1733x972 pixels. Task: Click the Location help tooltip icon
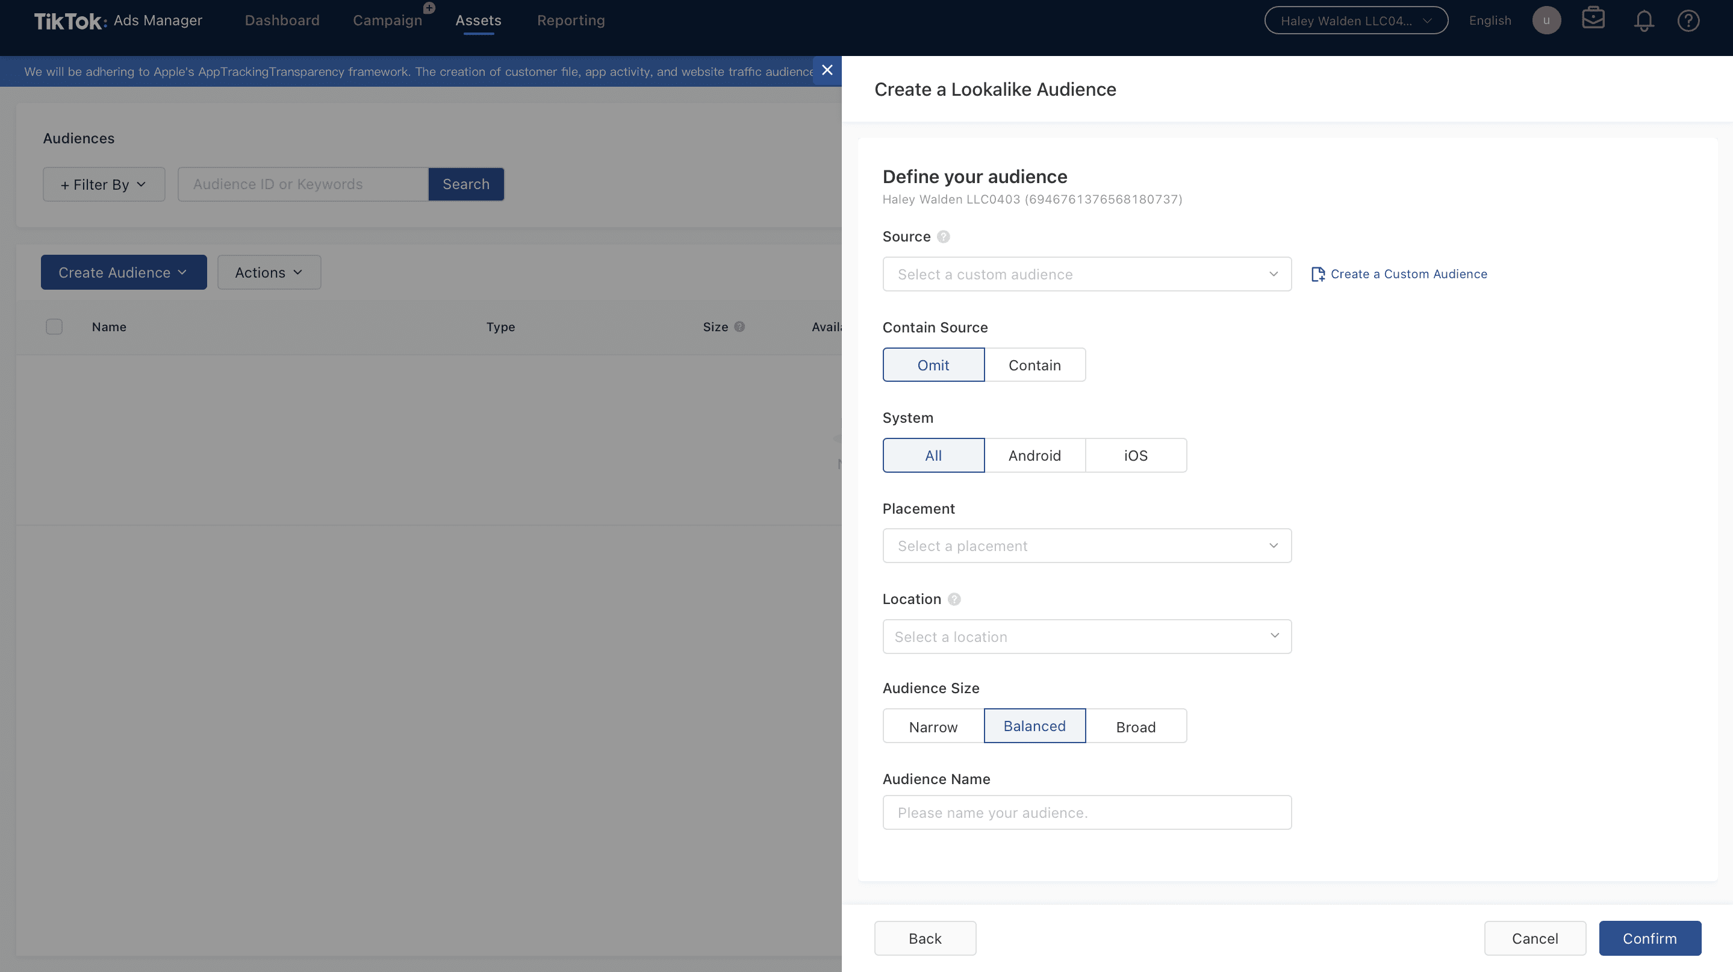[954, 599]
